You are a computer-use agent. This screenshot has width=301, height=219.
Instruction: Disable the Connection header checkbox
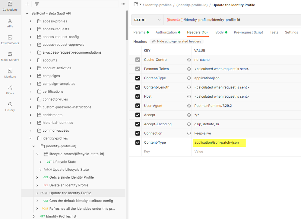point(138,133)
